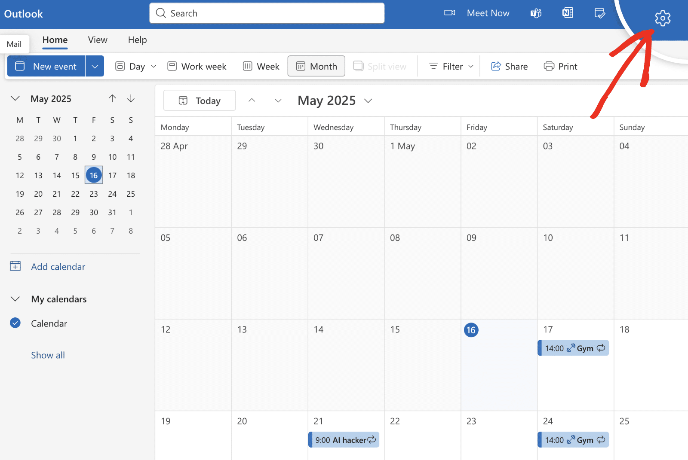This screenshot has width=688, height=460.
Task: Click the Meet Now video camera icon
Action: [x=449, y=13]
